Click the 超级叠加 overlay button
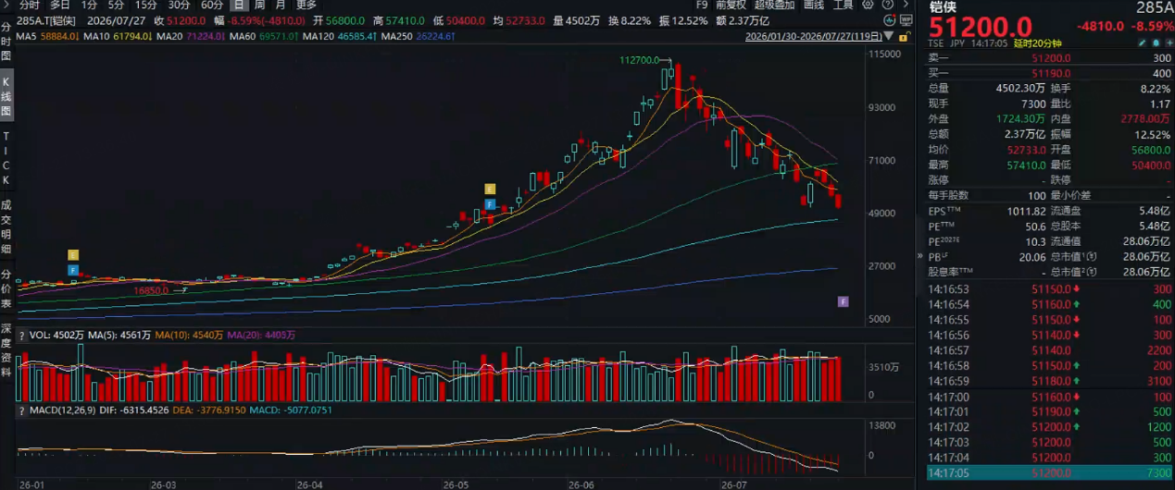Viewport: 1175px width, 490px height. point(775,5)
